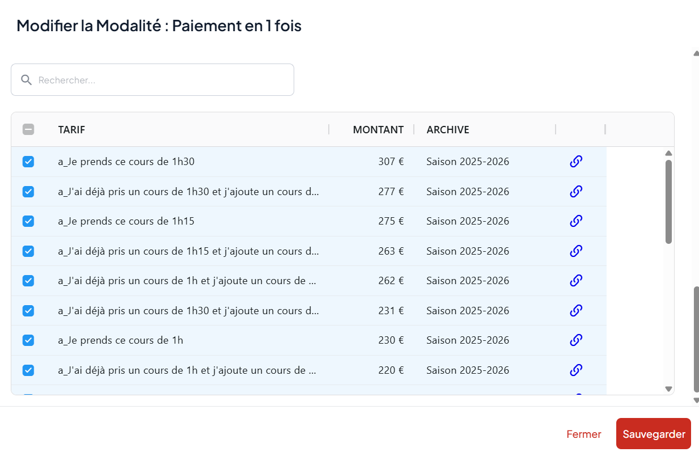
Task: Open link icon for the 1h15 course at 275 €
Action: pos(575,221)
